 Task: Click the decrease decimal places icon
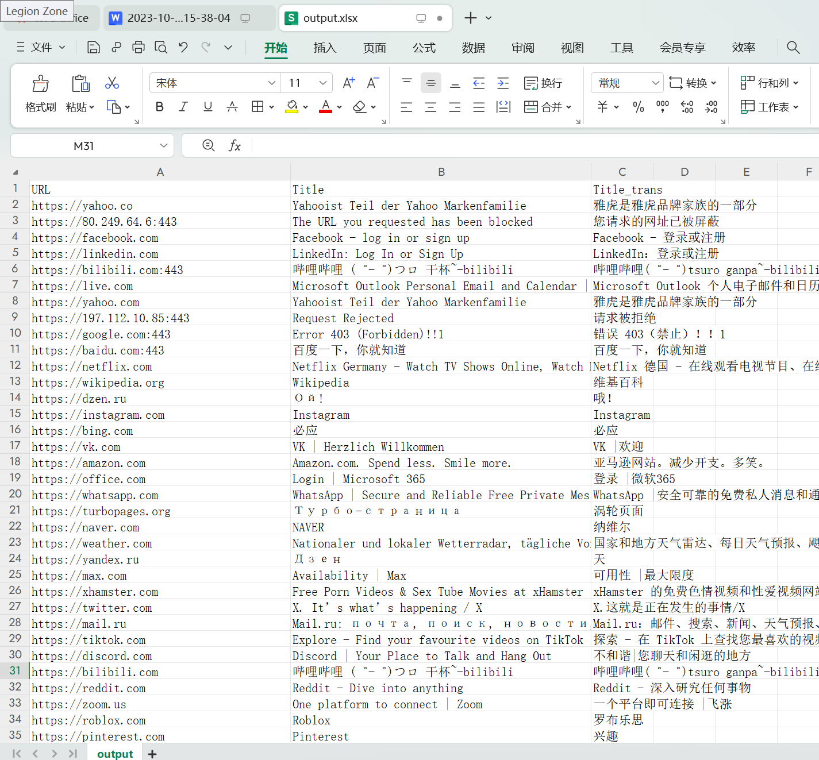tap(711, 107)
